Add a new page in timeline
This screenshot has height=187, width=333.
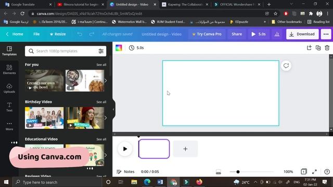point(185,149)
